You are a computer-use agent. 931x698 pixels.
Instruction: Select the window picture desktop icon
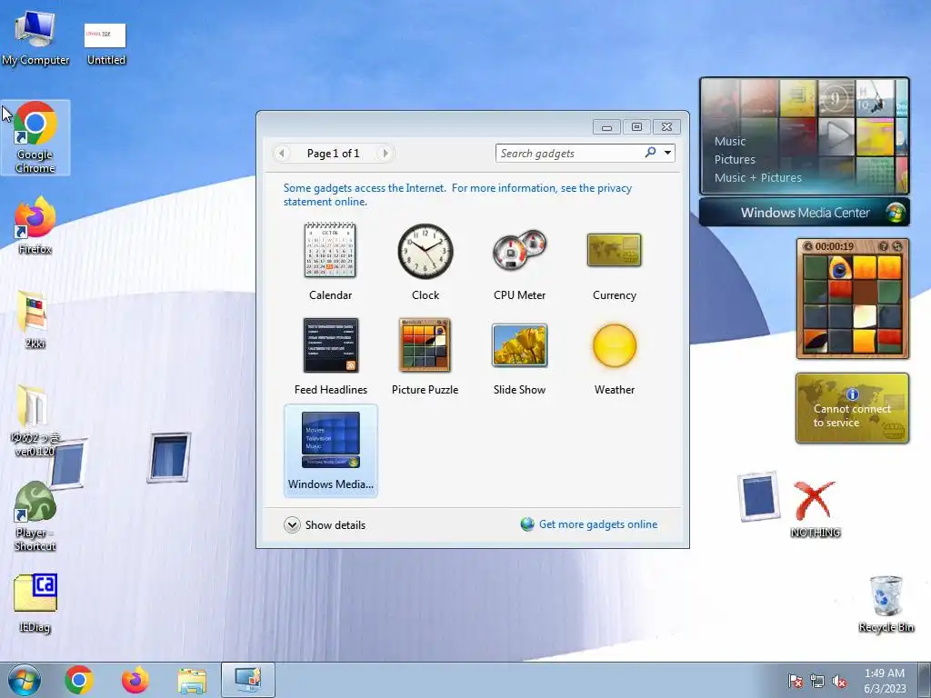(759, 496)
